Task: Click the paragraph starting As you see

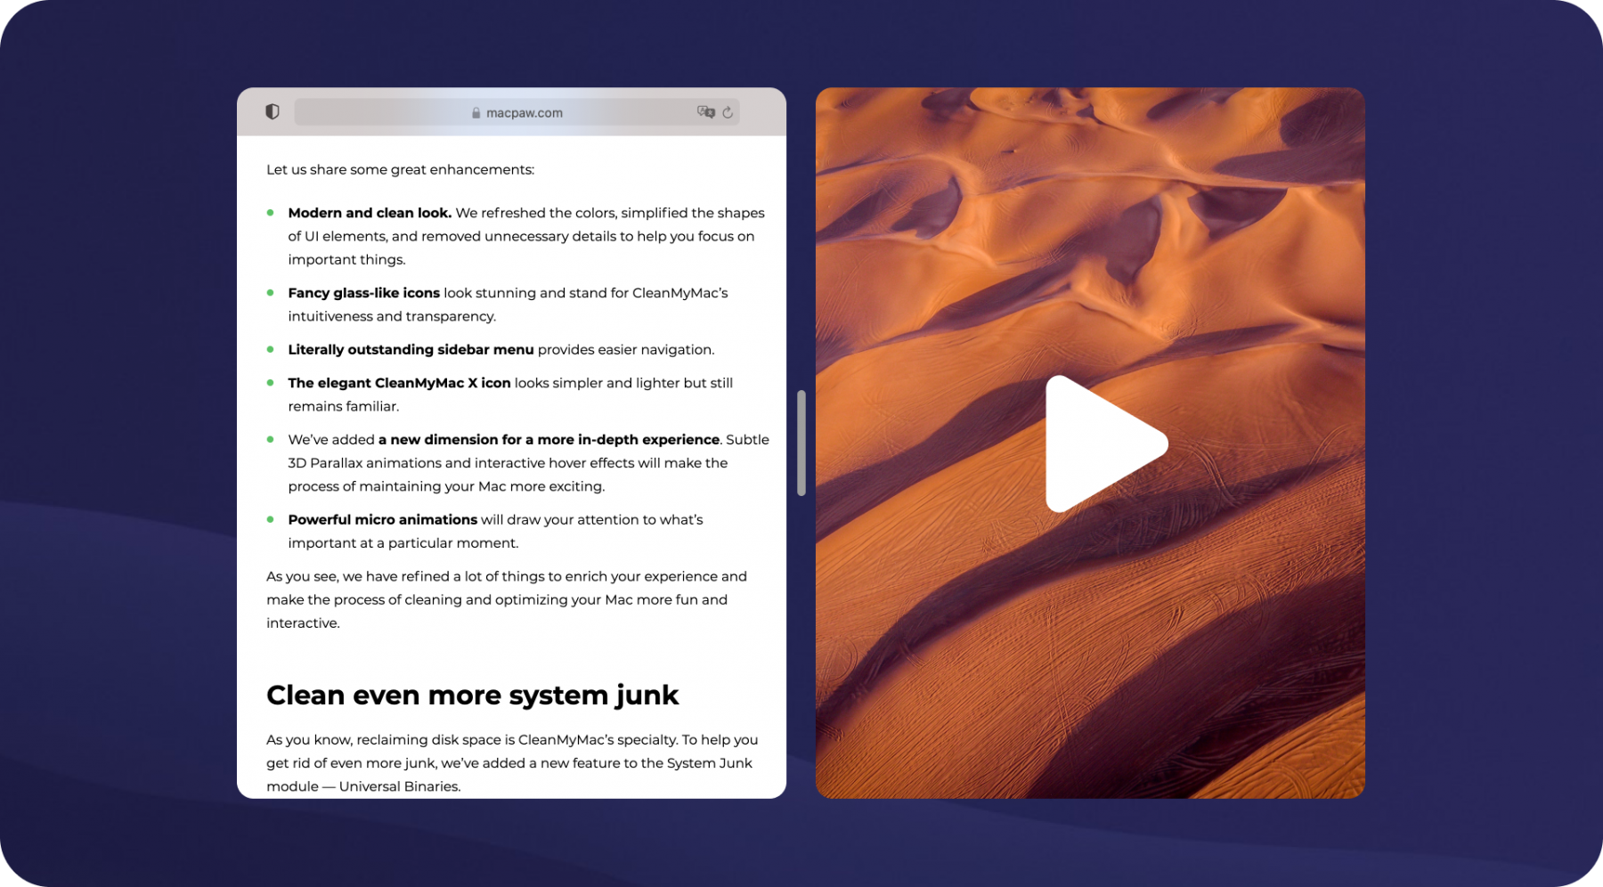Action: [x=507, y=599]
